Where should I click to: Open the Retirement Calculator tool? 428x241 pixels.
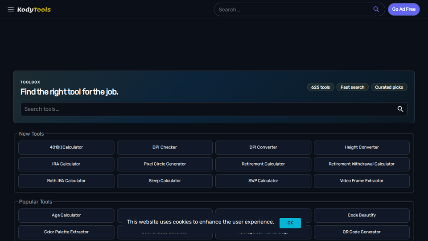pos(263,164)
